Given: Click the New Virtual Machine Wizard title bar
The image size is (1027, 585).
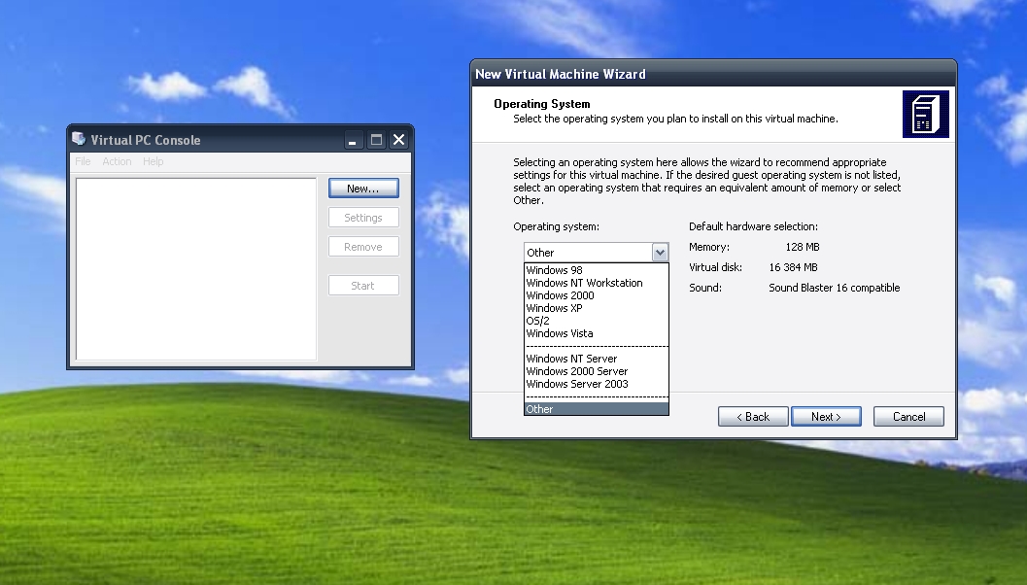Looking at the screenshot, I should [714, 74].
